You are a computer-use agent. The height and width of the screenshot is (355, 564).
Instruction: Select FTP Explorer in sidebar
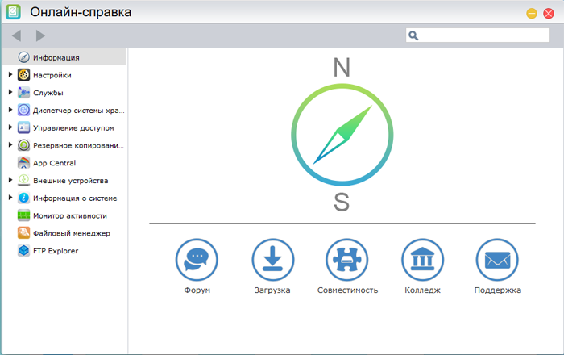coord(56,251)
